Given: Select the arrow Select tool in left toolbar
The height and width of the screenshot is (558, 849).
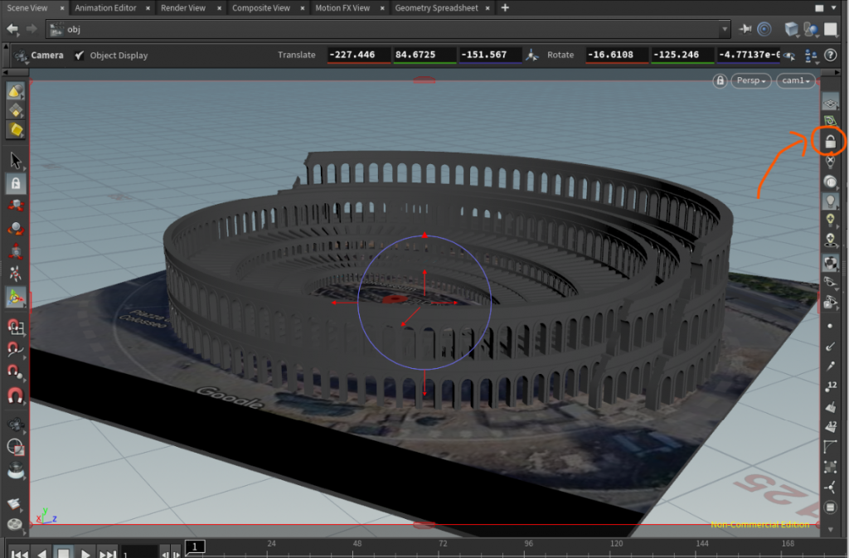Looking at the screenshot, I should point(15,160).
